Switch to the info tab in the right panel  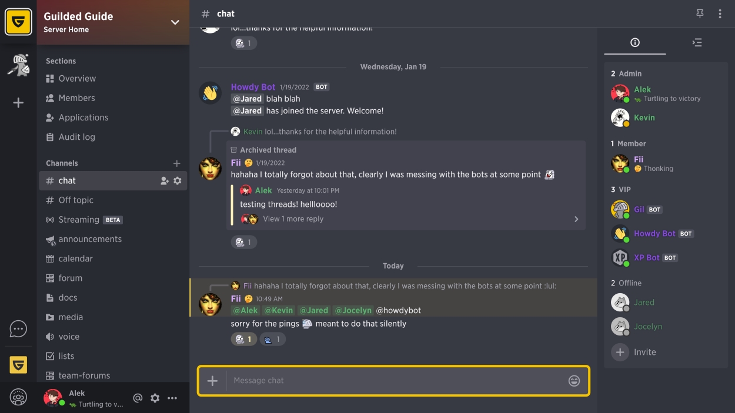click(635, 42)
